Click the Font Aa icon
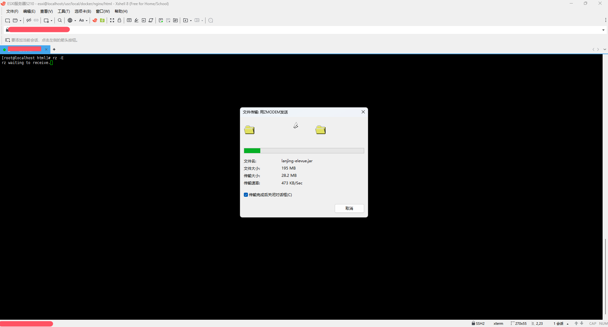Image resolution: width=608 pixels, height=327 pixels. 81,20
